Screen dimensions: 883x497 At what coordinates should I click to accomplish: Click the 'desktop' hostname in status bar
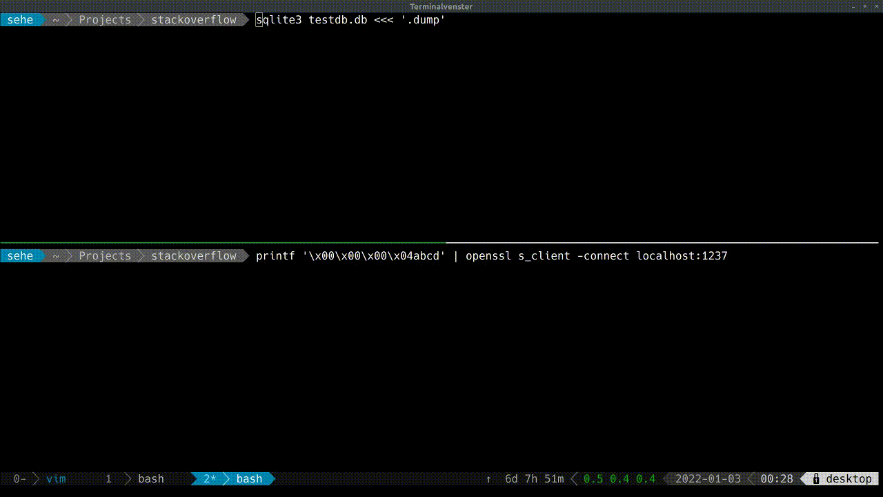pyautogui.click(x=849, y=478)
